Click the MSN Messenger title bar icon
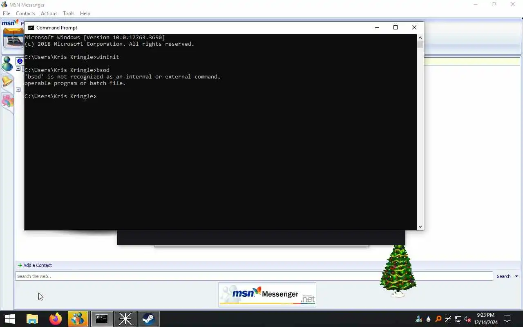 click(4, 4)
